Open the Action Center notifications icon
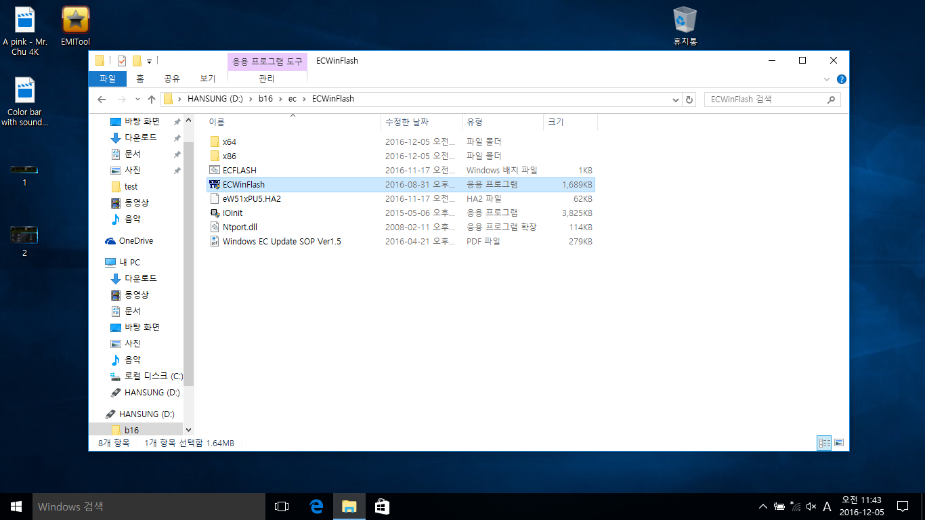925x520 pixels. tap(903, 506)
